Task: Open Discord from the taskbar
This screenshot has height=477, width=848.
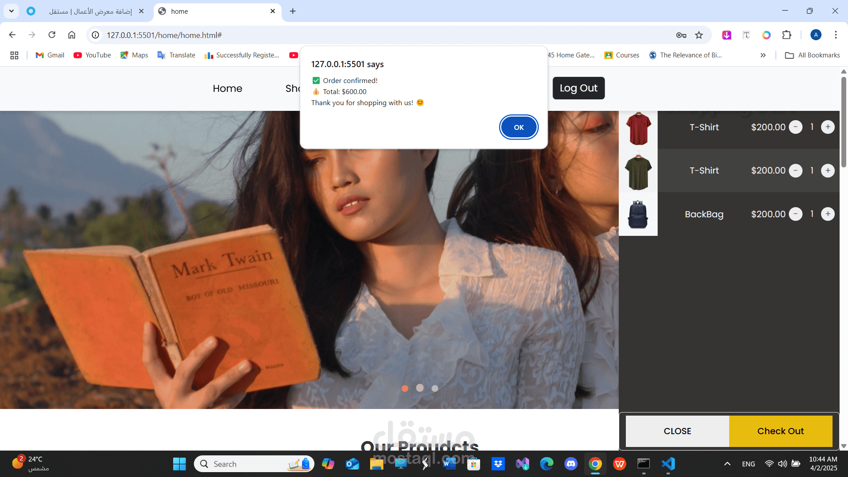Action: click(x=571, y=464)
